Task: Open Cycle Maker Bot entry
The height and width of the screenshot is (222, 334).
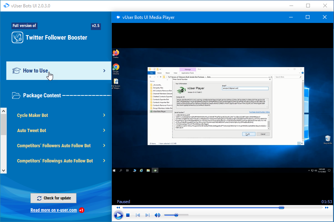Action: (x=32, y=115)
